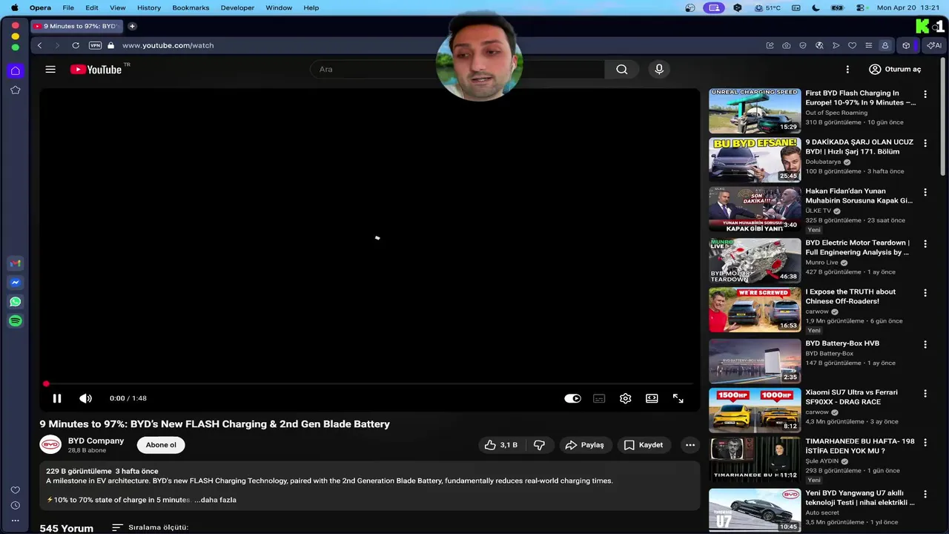
Task: Open Messenger in the Opera sidebar
Action: click(16, 283)
